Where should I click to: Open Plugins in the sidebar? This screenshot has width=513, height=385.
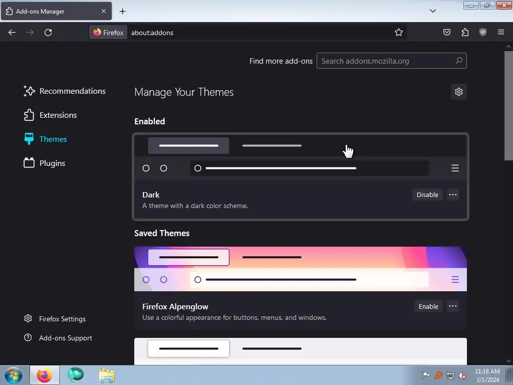(x=45, y=163)
